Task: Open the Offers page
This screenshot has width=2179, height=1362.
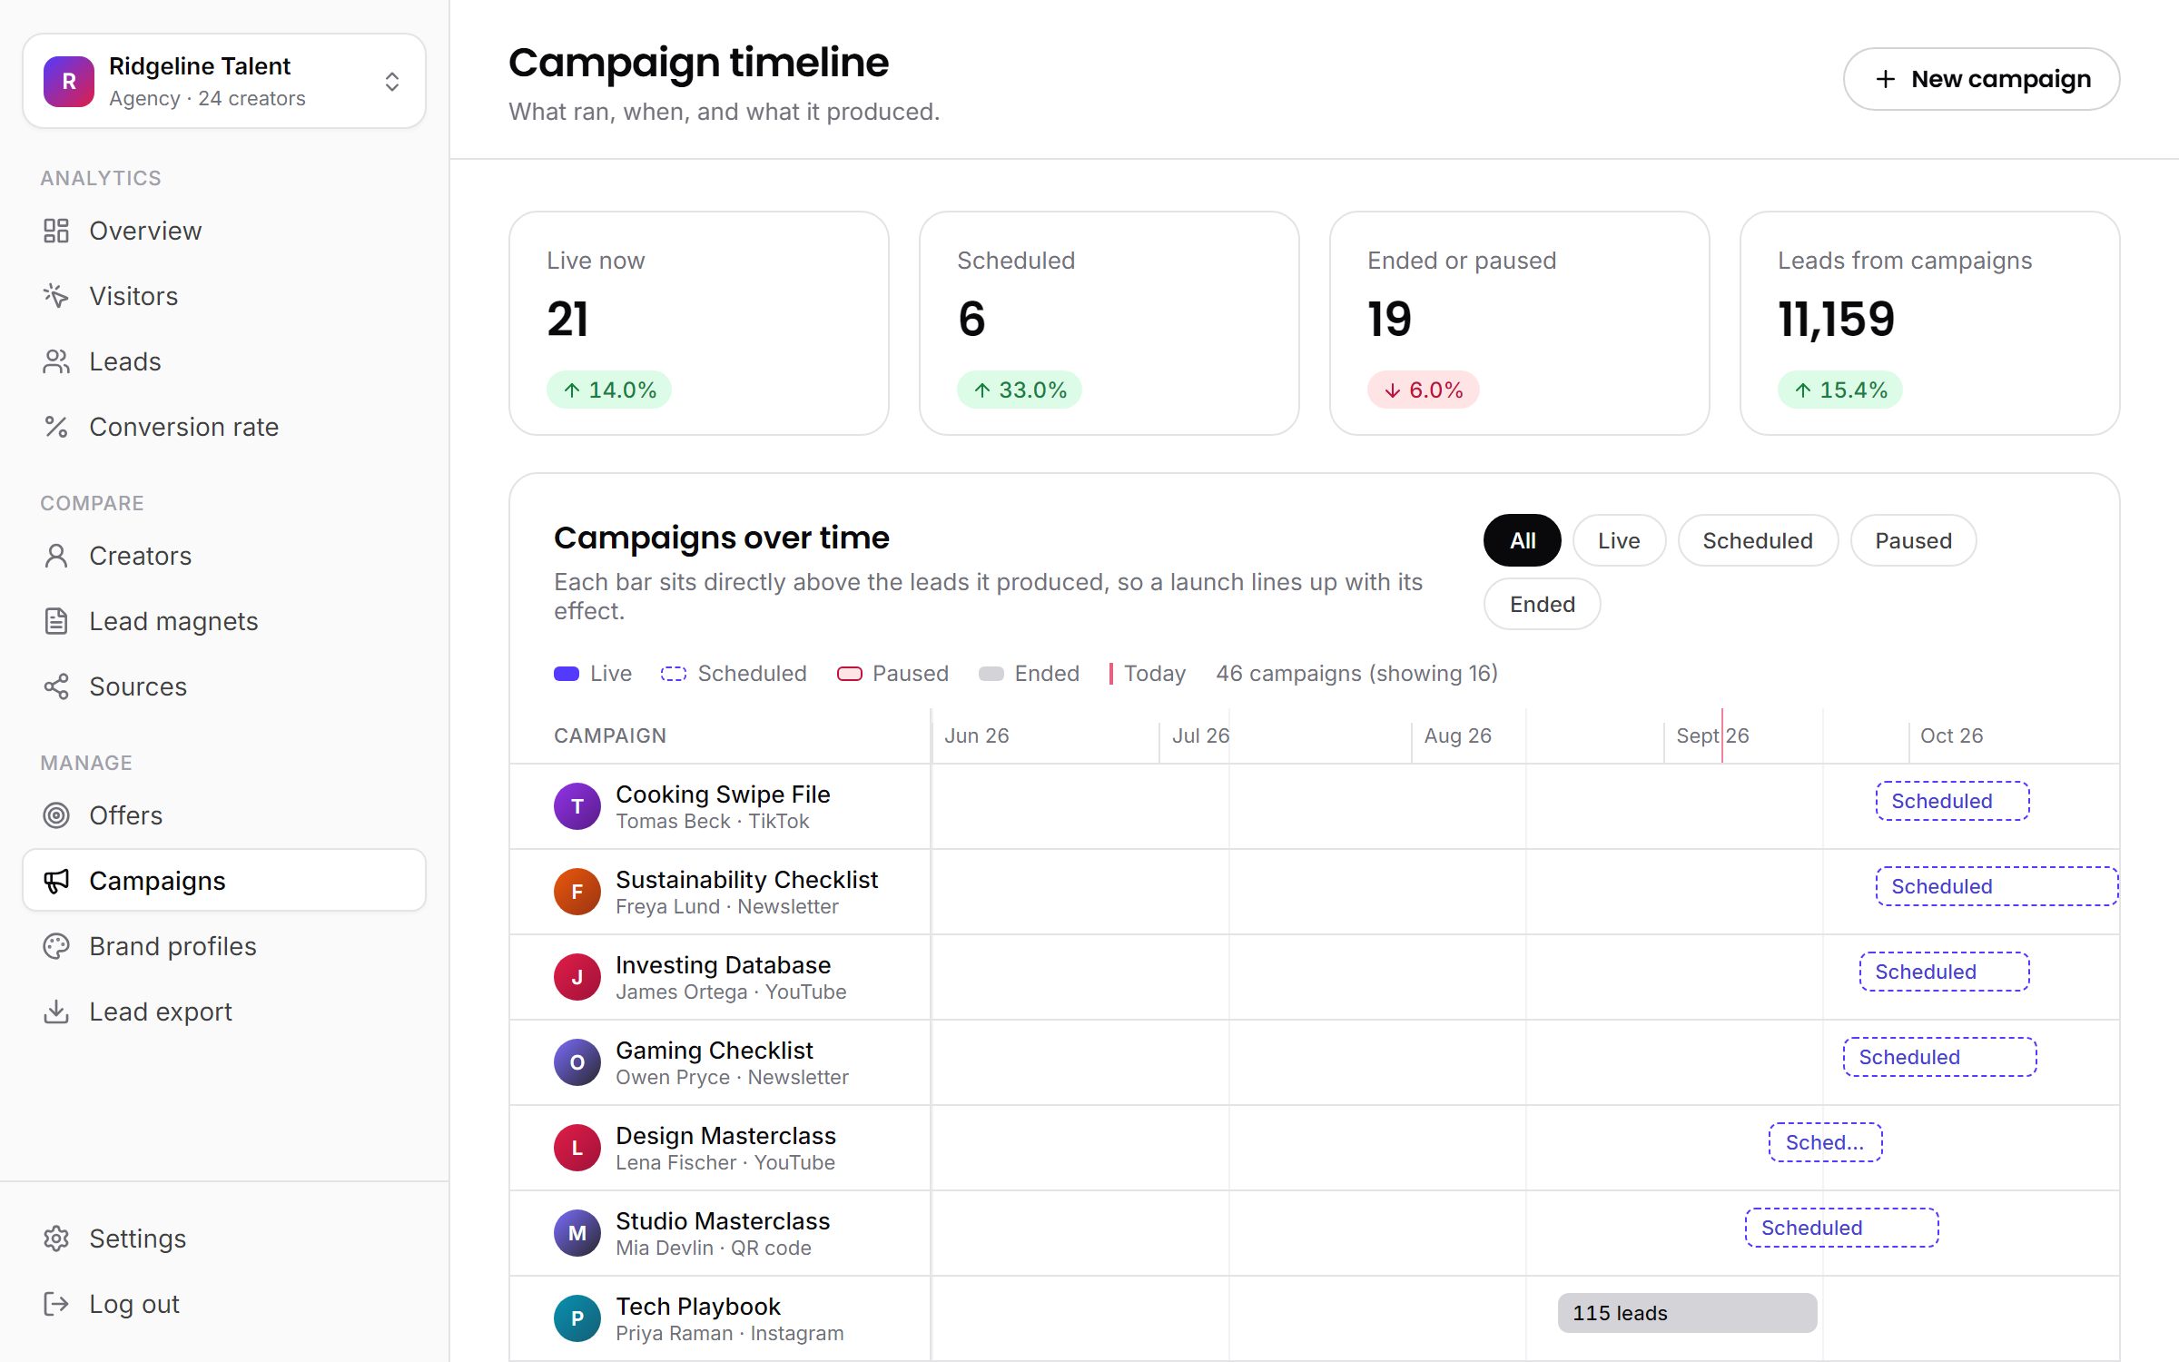Action: point(224,815)
